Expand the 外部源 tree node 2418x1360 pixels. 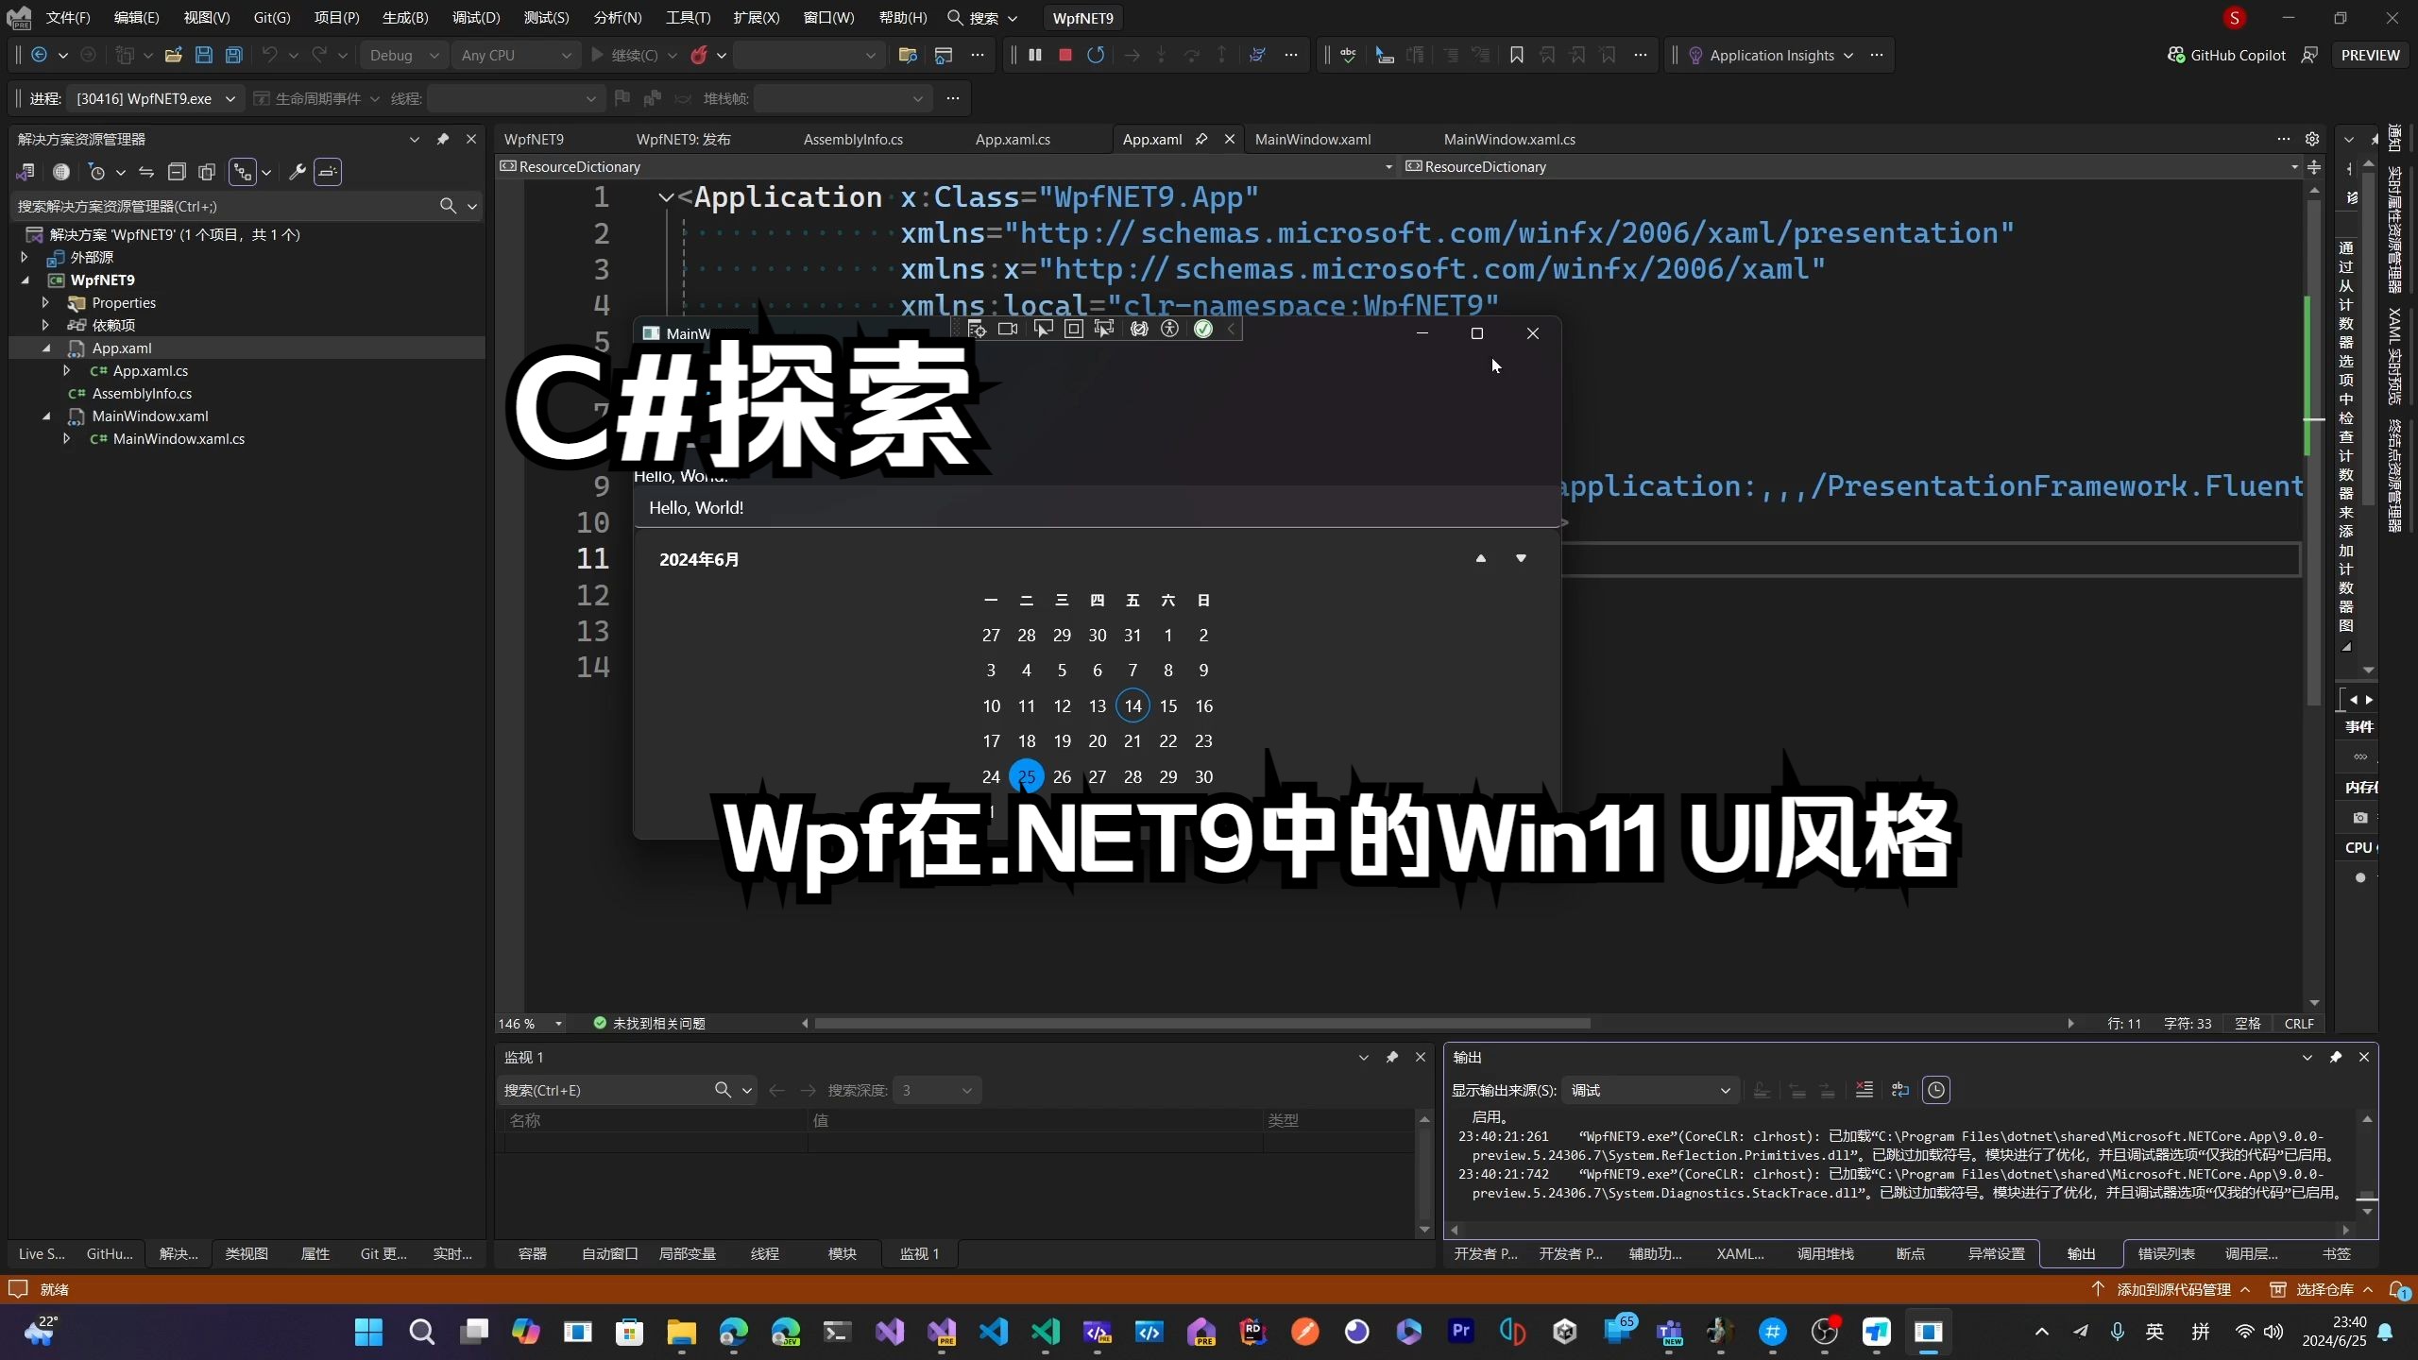pyautogui.click(x=25, y=257)
